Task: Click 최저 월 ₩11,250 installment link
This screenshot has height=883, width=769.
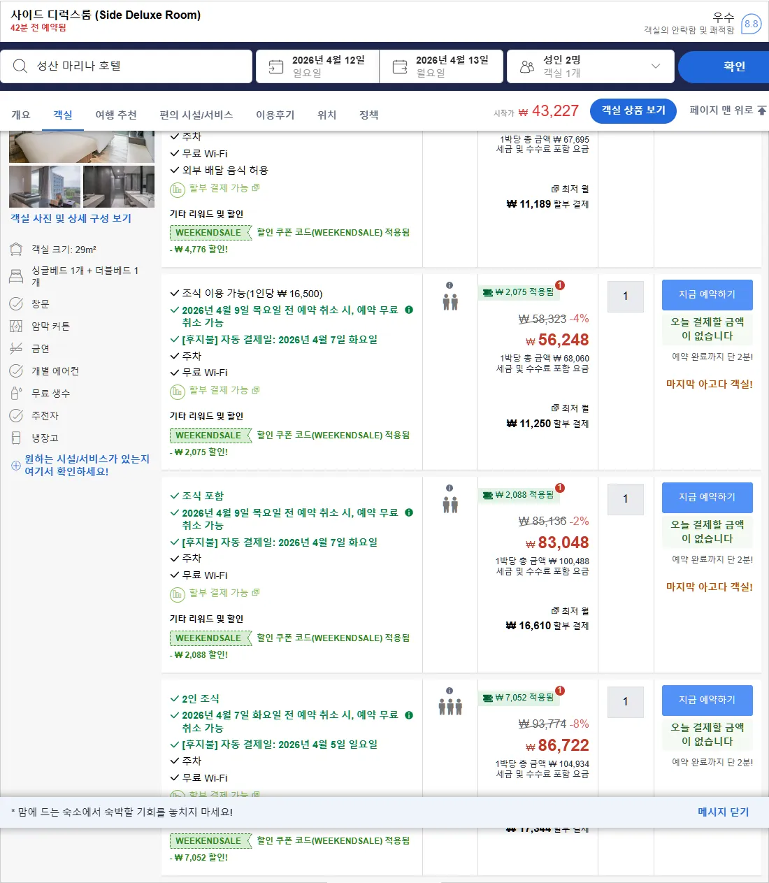Action: pos(547,416)
